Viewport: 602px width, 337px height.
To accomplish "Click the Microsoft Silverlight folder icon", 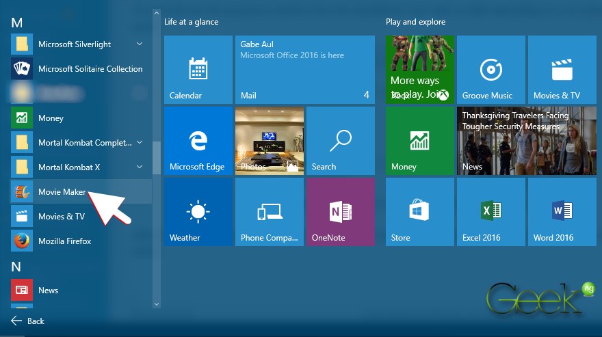I will click(22, 44).
